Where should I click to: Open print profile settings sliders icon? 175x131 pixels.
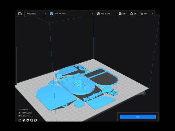pos(98,14)
